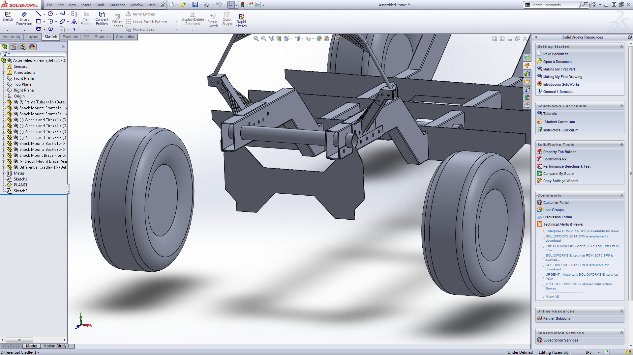
Task: Expand the Frame Tubes tree node
Action: 4,102
